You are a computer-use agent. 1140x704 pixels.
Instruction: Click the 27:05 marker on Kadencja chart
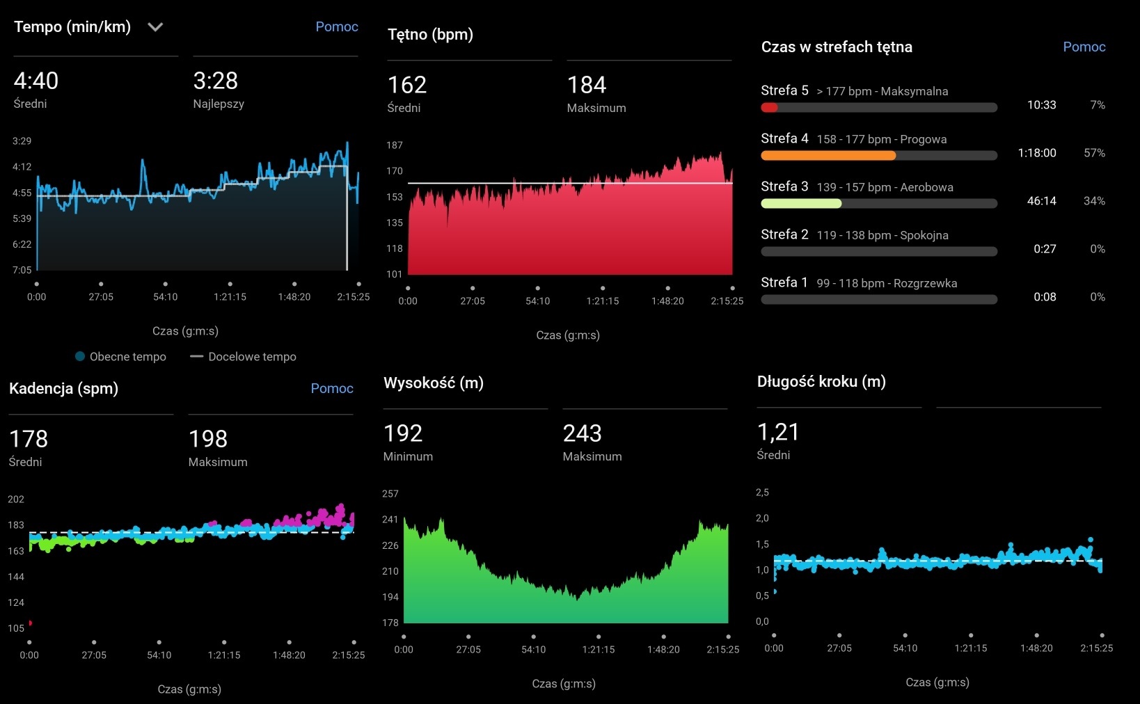[x=94, y=650]
